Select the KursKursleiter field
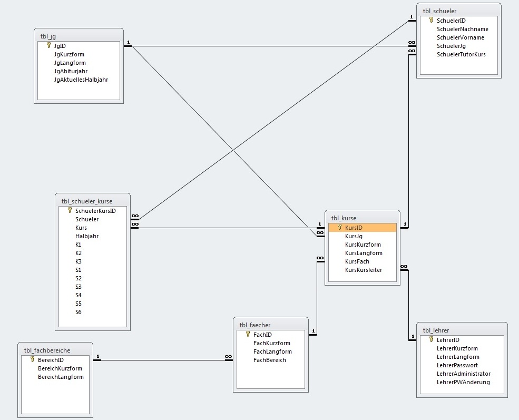The image size is (519, 420). click(x=363, y=270)
